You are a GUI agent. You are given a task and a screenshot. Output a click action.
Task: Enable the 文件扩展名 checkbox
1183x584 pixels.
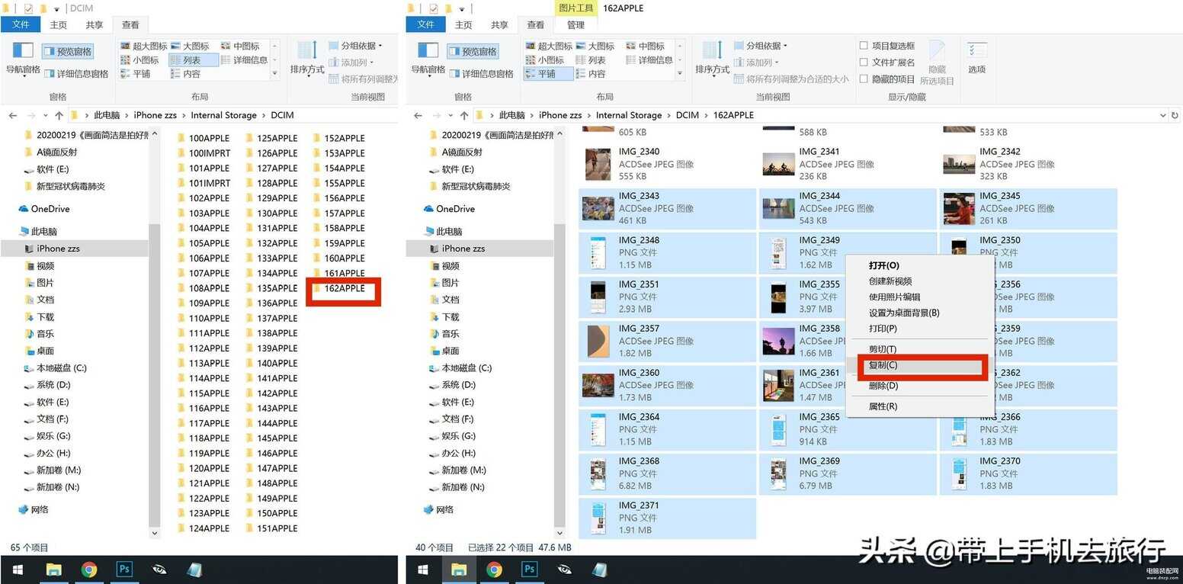tap(864, 63)
